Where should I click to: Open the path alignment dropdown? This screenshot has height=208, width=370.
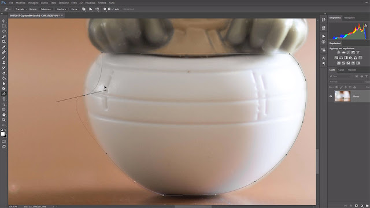[90, 9]
